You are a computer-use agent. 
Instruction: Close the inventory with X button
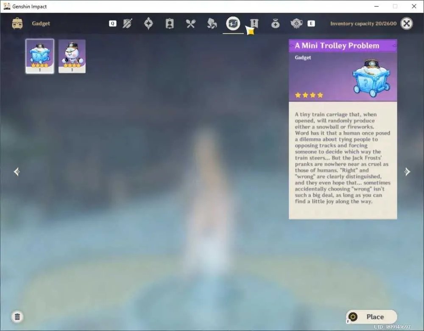coord(407,23)
